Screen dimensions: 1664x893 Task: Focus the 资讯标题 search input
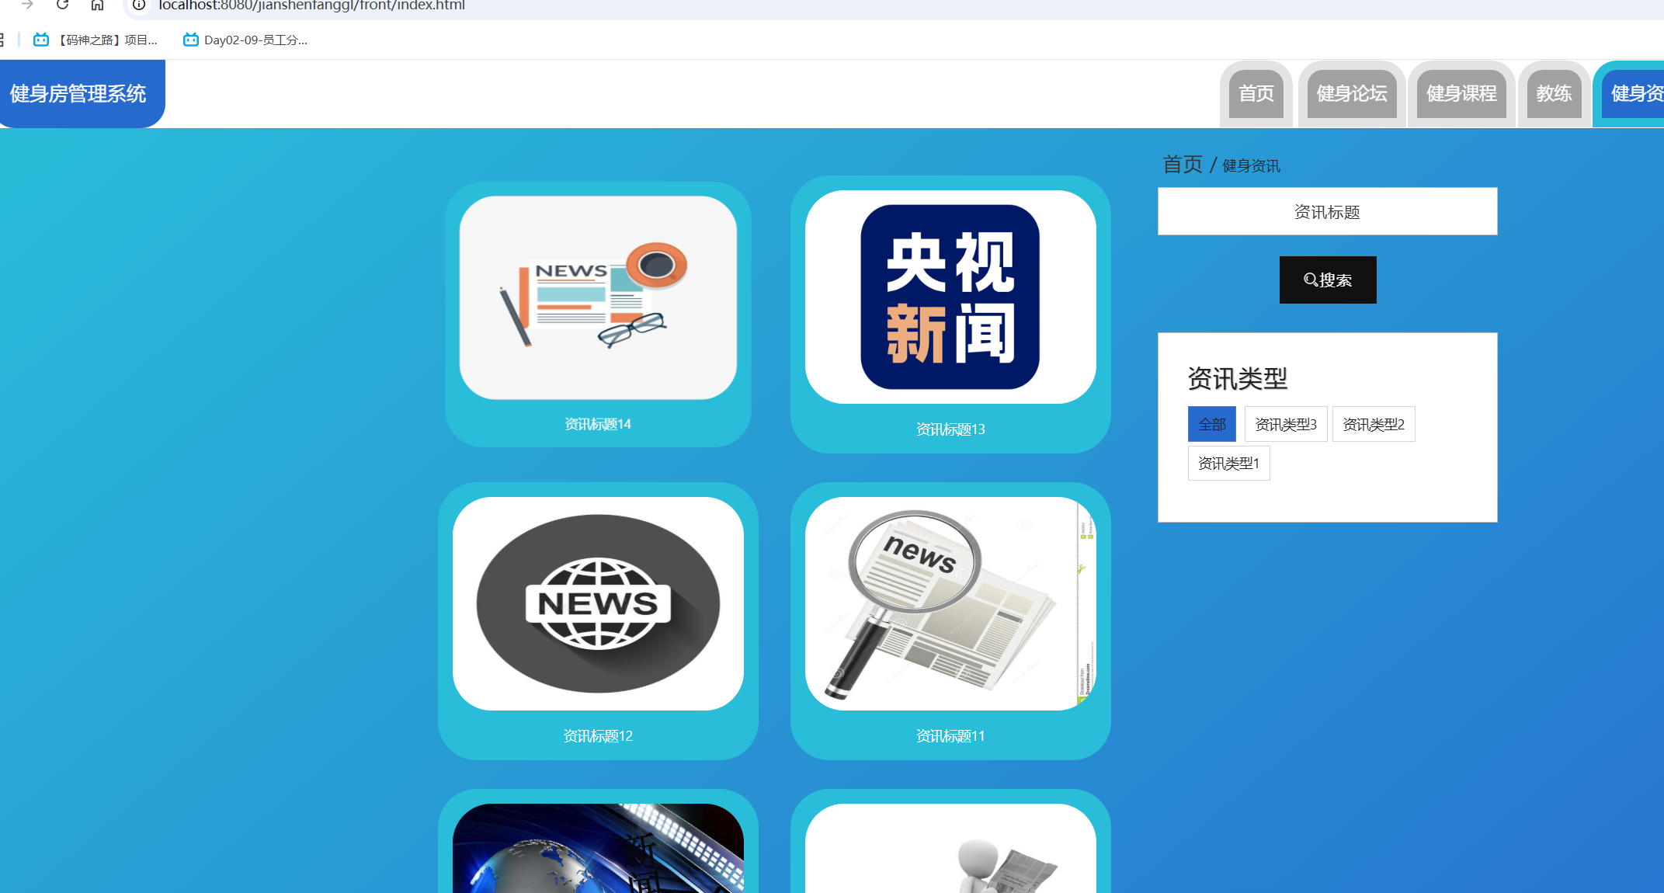click(x=1327, y=211)
